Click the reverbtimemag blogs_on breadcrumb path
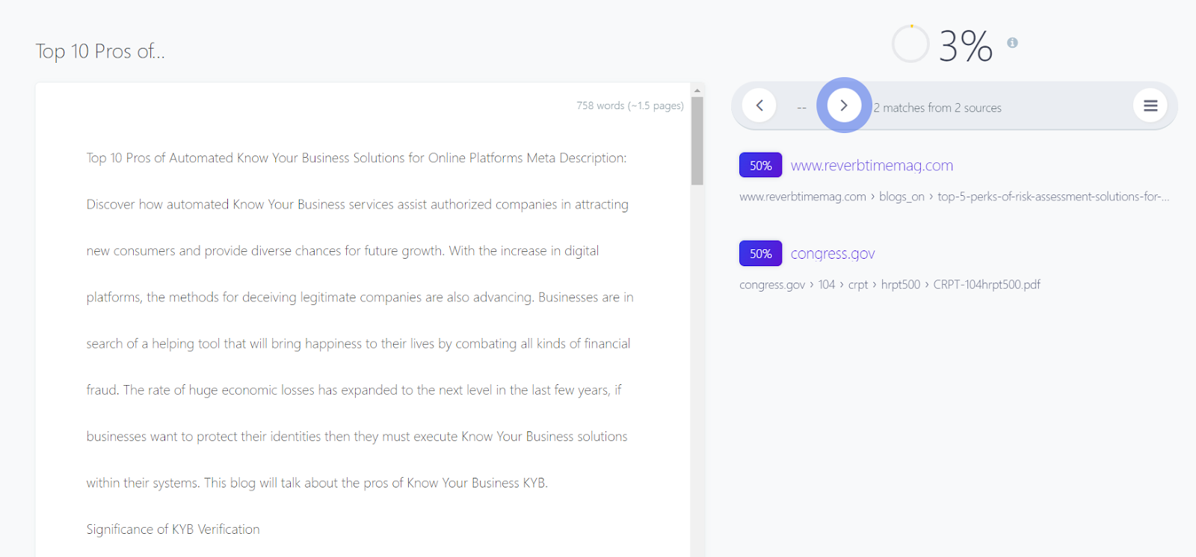Viewport: 1196px width, 557px height. tap(901, 197)
